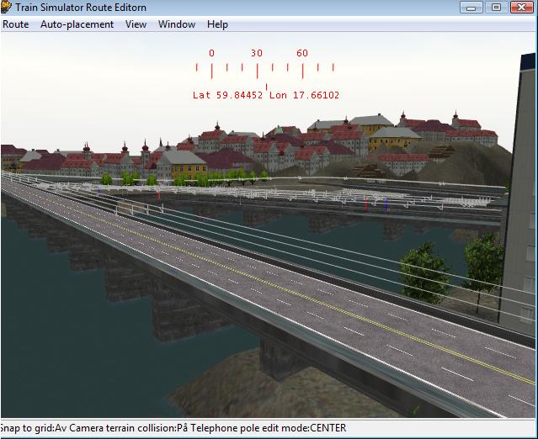Click the Snap to grid:Av status text
Screen dimensions: 538x439
(x=34, y=428)
